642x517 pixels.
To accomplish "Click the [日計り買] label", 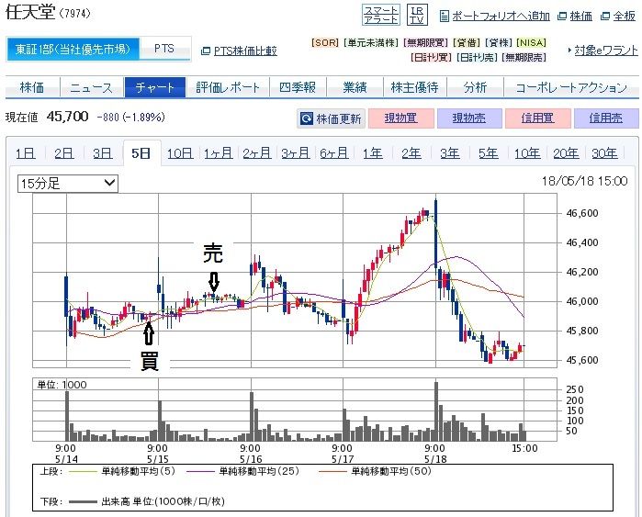I will coord(431,58).
